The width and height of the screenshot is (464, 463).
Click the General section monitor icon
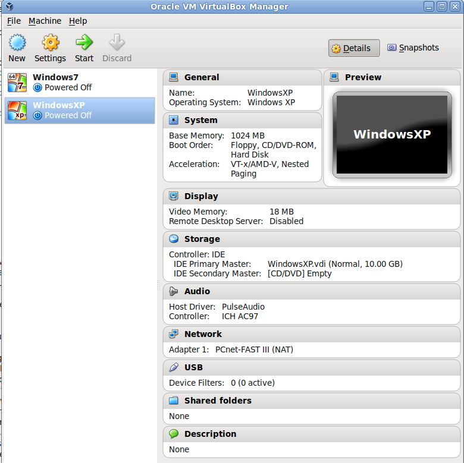(x=174, y=77)
